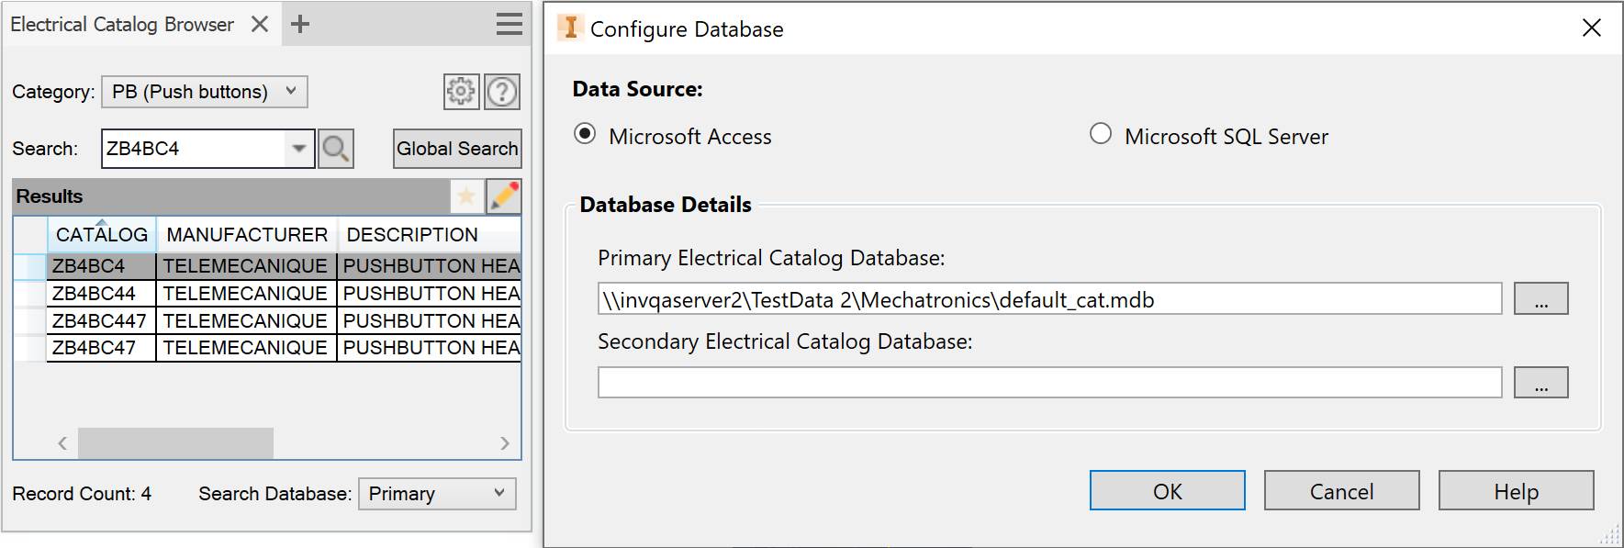Click the Global Search button
The image size is (1624, 548).
[x=457, y=149]
